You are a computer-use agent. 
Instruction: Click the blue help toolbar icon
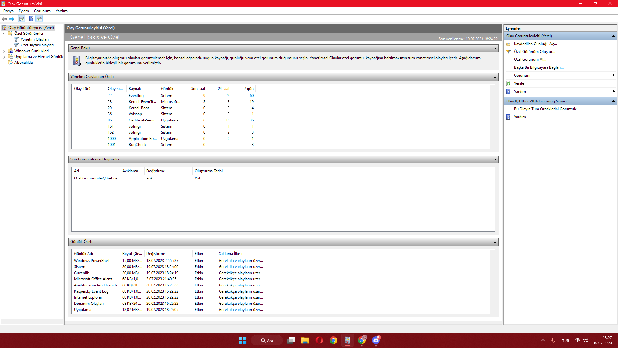click(x=31, y=19)
